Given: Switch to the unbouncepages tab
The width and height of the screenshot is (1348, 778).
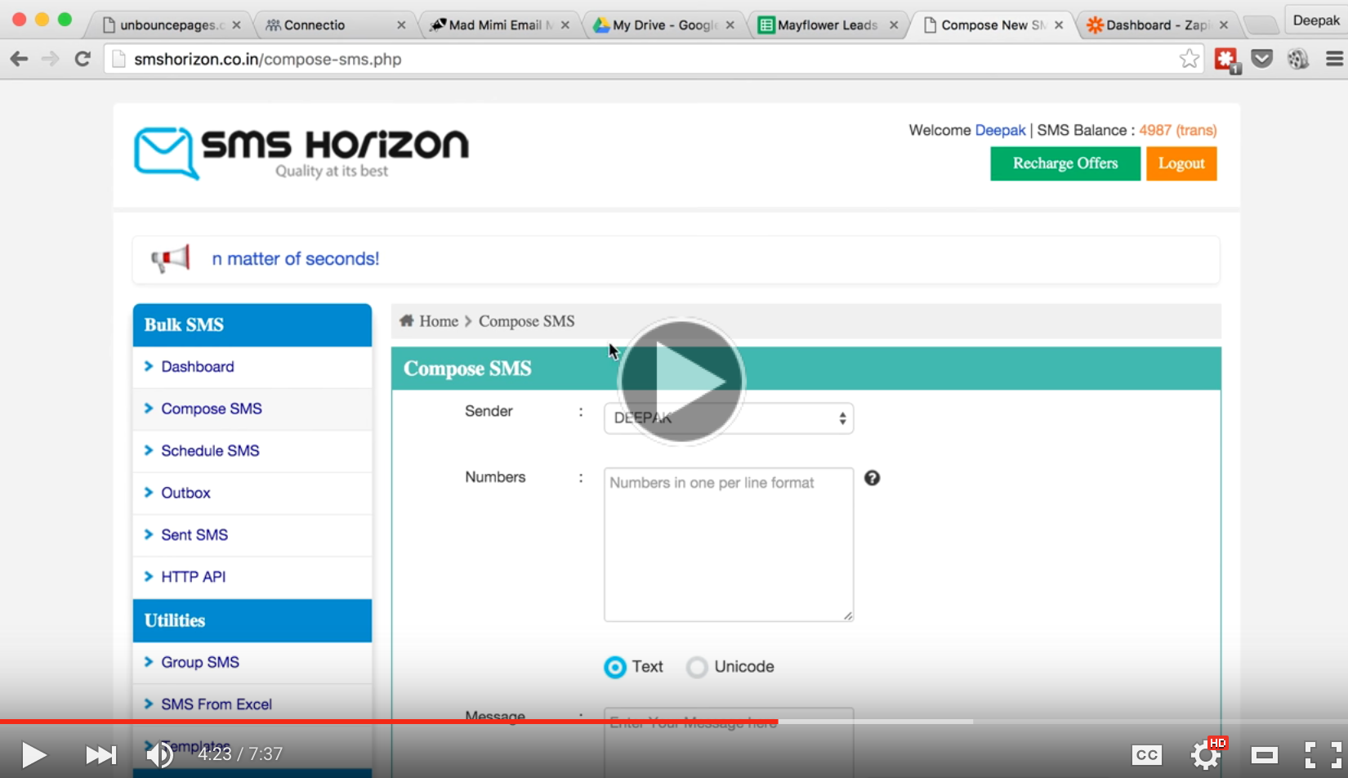Looking at the screenshot, I should [171, 25].
